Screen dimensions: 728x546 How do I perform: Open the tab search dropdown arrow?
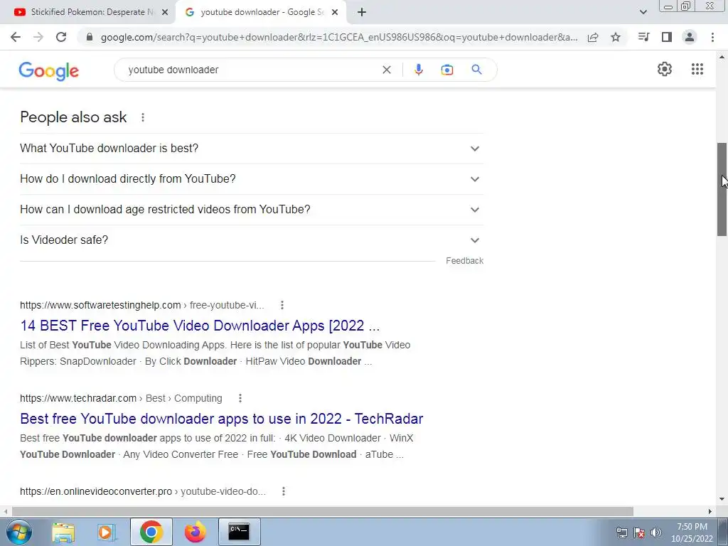(643, 12)
